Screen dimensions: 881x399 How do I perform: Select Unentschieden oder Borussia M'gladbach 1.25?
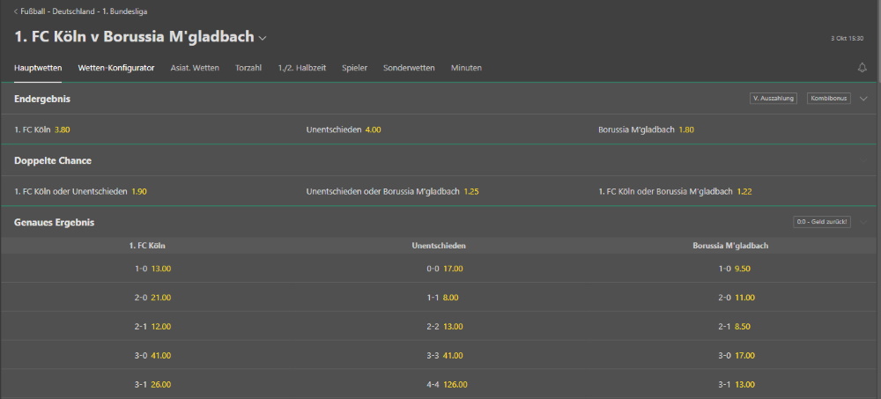pyautogui.click(x=392, y=192)
